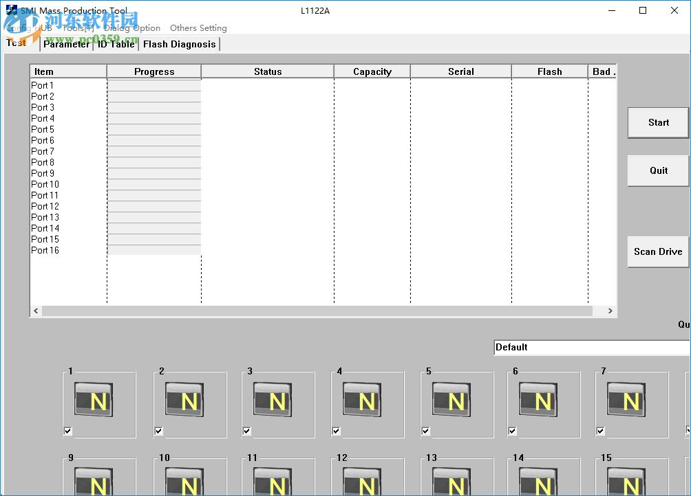Click the Port 1 progress bar
Screen dimensions: 691x496
click(154, 85)
